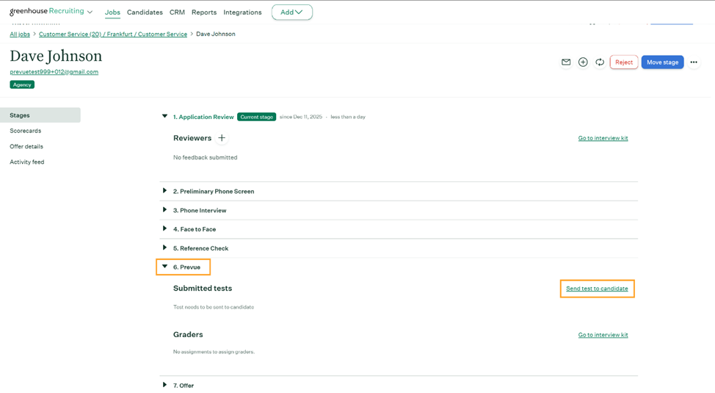715x393 pixels.
Task: Expand the Preliminary Phone Screen stage
Action: coord(165,191)
